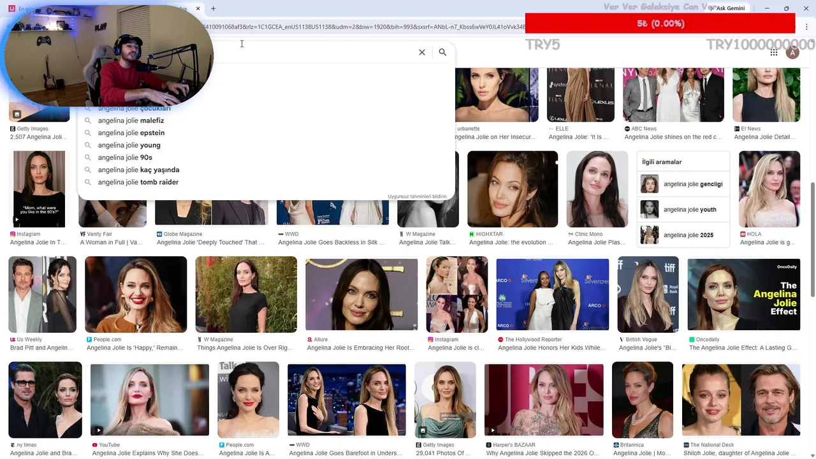The height and width of the screenshot is (459, 816).
Task: Open E! News Angelina Jolie Detail image
Action: pyautogui.click(x=766, y=94)
